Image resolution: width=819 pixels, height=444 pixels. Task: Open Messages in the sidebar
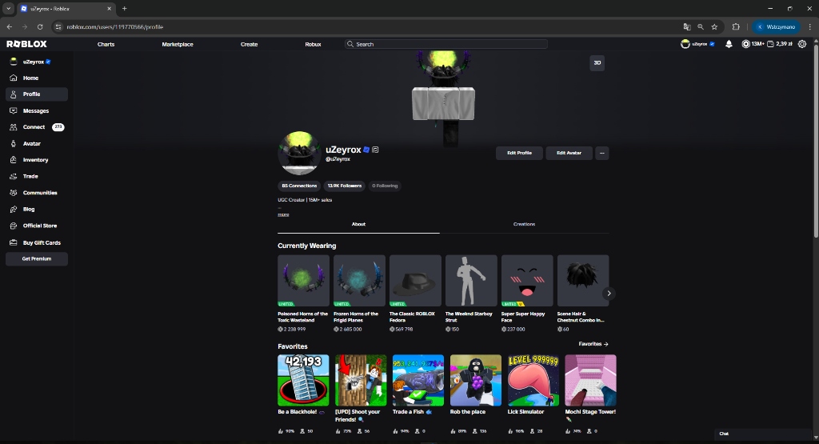36,110
